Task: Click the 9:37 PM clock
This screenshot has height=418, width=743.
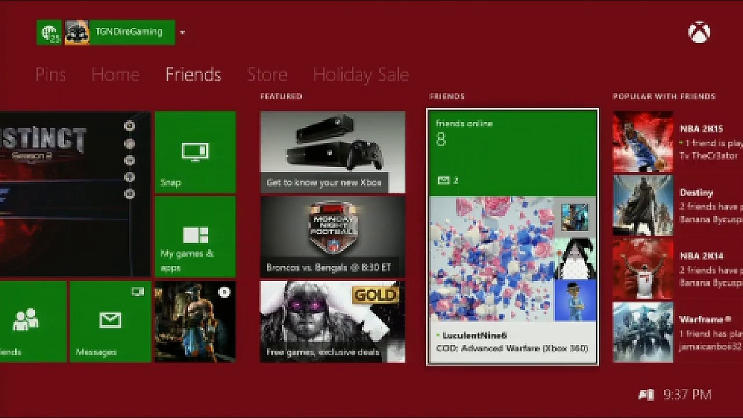Action: point(687,395)
